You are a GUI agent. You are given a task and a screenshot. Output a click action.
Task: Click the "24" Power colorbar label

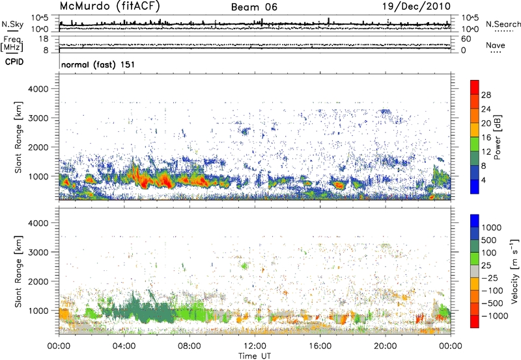tap(486, 109)
